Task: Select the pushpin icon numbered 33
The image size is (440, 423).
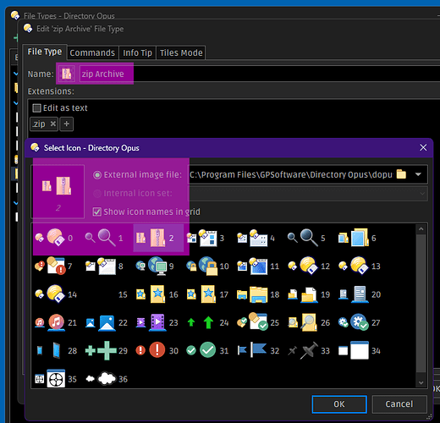Action: [309, 350]
